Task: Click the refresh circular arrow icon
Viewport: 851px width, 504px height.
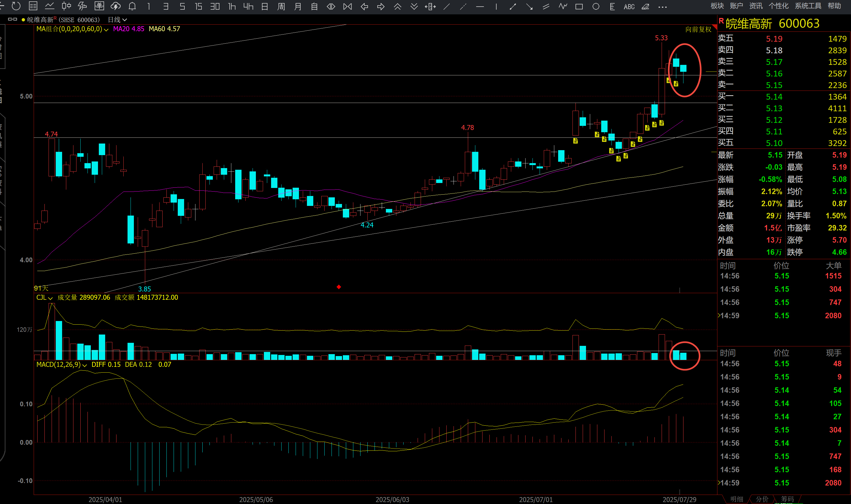Action: coord(16,6)
